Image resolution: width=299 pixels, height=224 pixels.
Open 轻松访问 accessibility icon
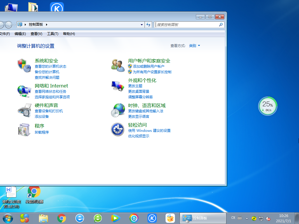point(118,129)
